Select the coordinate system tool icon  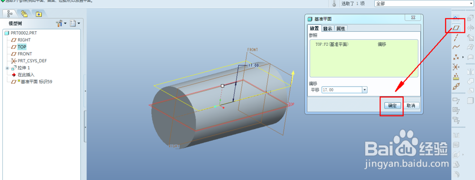pyautogui.click(x=456, y=66)
